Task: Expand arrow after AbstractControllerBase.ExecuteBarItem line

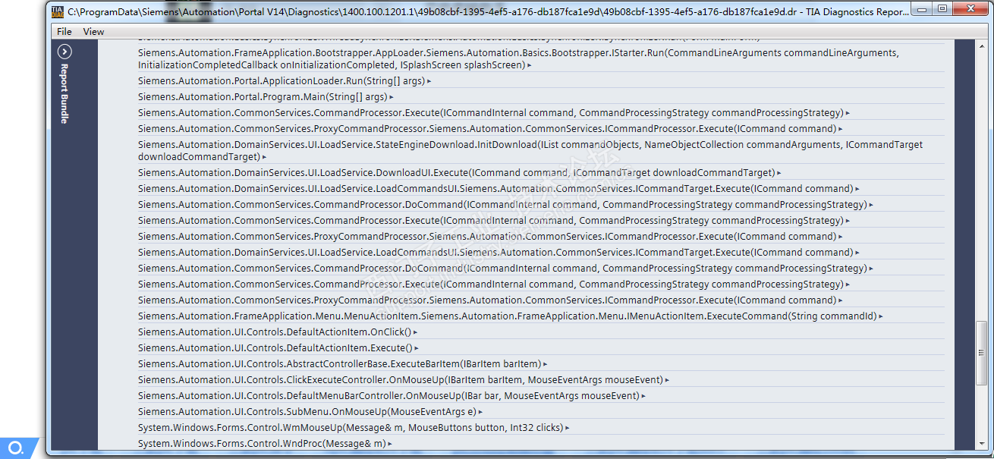Action: [545, 364]
